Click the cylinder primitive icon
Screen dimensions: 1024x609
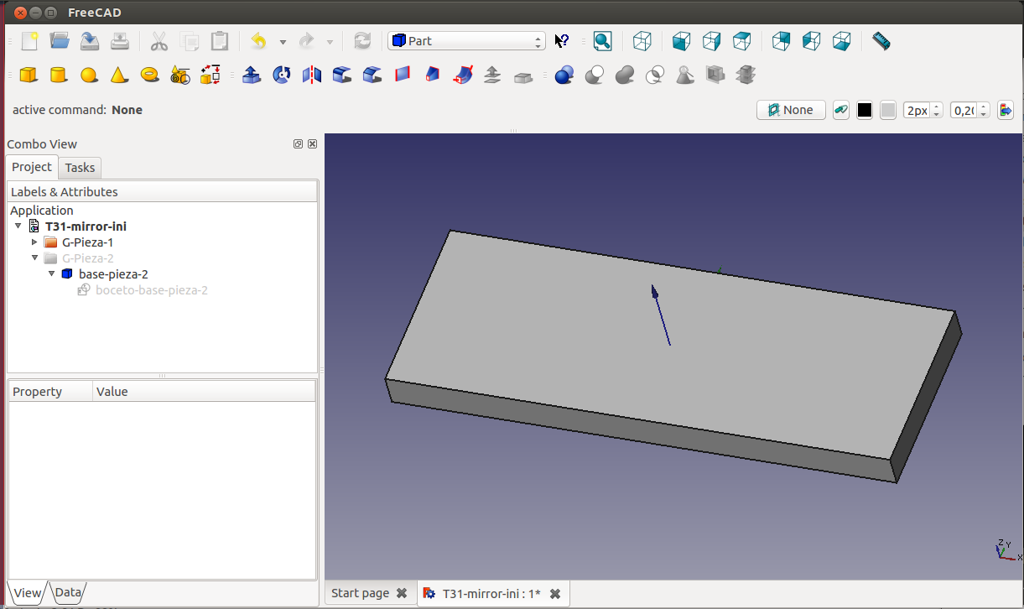point(59,75)
